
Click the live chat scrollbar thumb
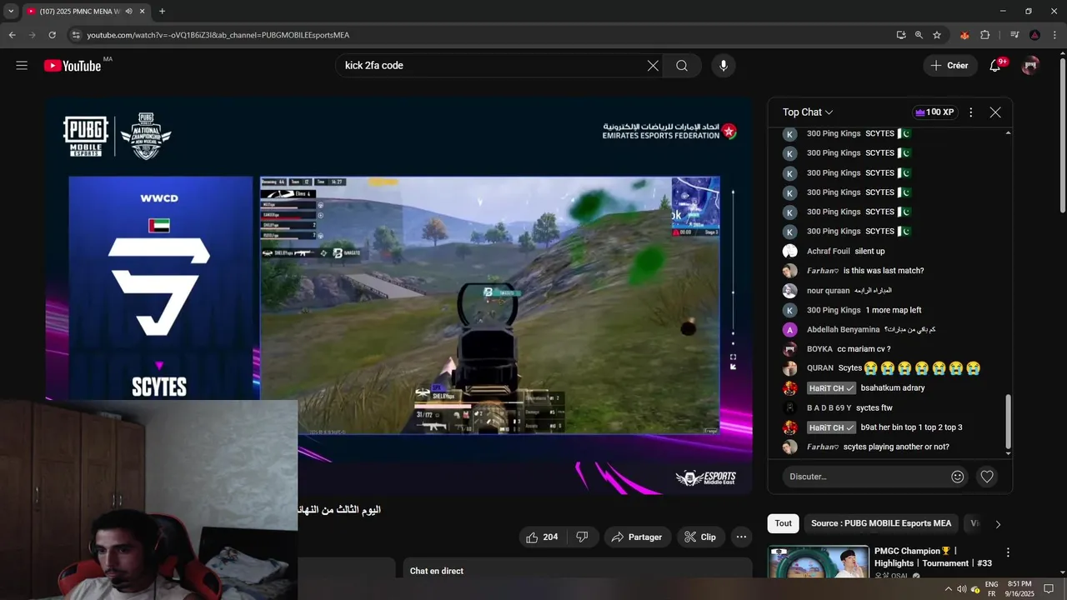(1008, 422)
